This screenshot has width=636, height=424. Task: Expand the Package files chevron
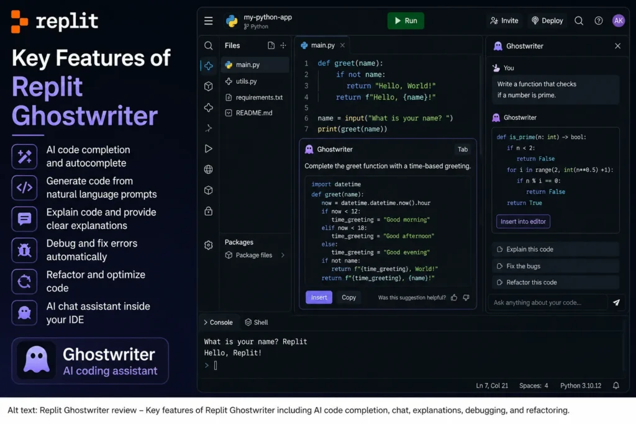click(x=283, y=255)
